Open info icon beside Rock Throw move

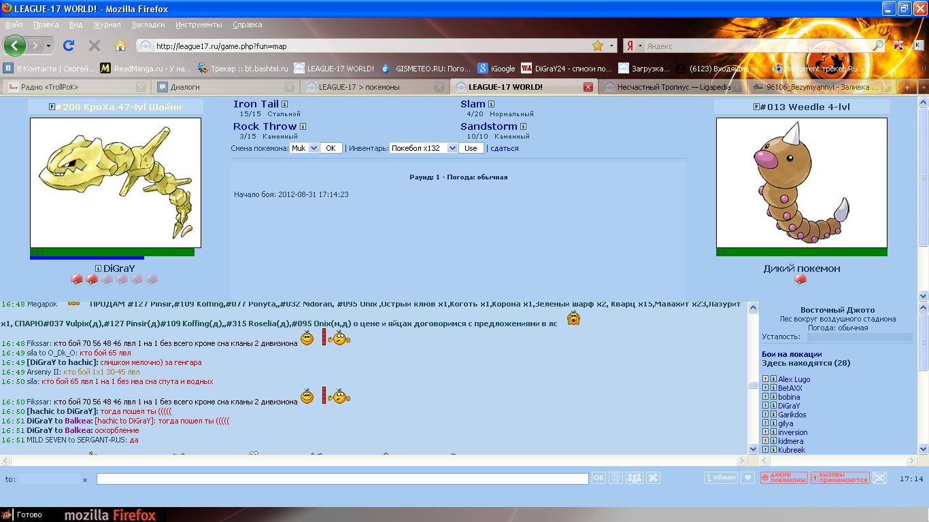click(x=303, y=126)
